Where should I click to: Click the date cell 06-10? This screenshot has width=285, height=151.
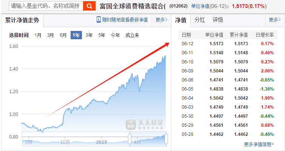click(187, 62)
